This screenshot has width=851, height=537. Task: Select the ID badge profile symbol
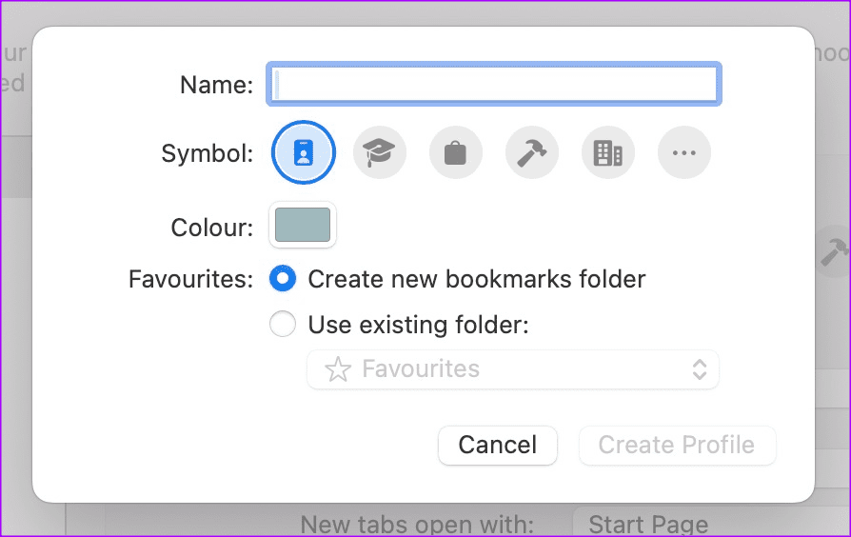pyautogui.click(x=304, y=152)
